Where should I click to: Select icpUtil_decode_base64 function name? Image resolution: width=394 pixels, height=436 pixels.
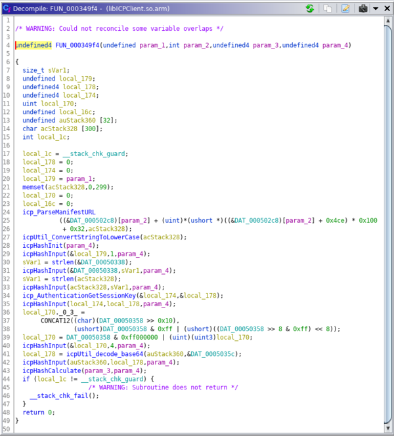104,354
